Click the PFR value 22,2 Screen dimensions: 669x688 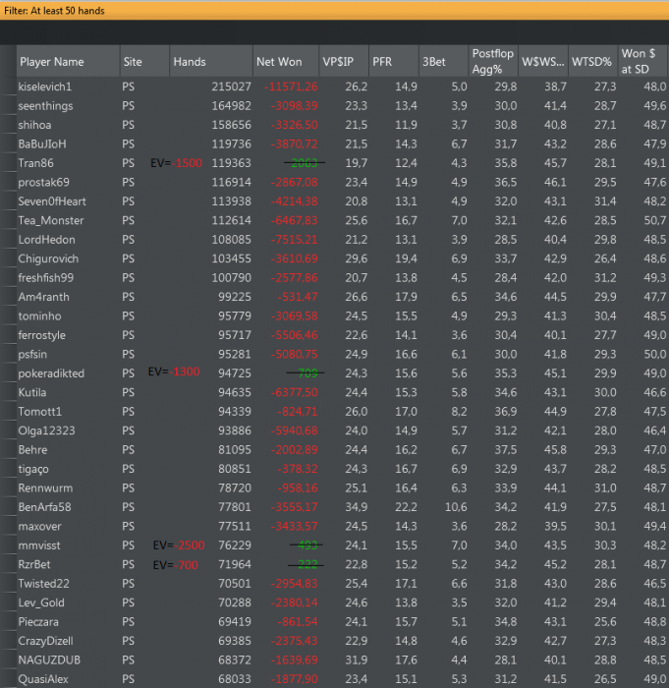pos(406,507)
